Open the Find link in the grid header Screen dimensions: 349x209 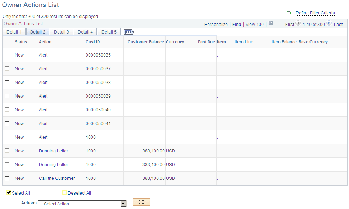[x=236, y=24]
